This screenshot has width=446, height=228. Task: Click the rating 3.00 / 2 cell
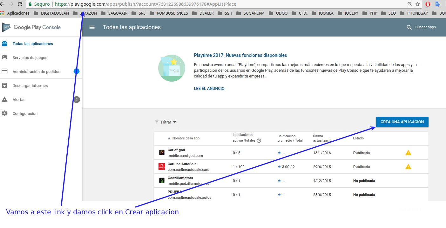tap(286, 167)
